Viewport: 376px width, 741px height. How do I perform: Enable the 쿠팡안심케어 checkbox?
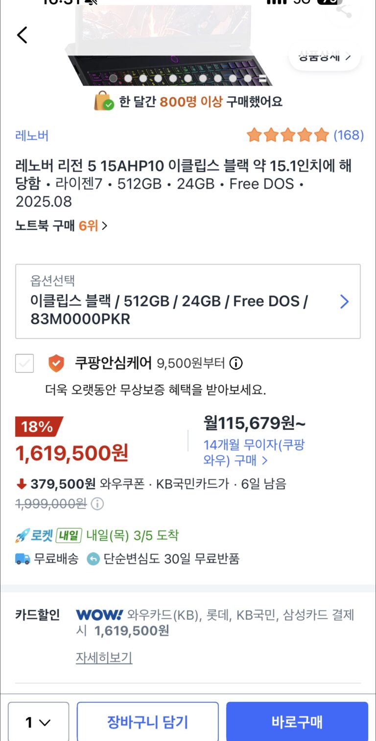coord(24,363)
